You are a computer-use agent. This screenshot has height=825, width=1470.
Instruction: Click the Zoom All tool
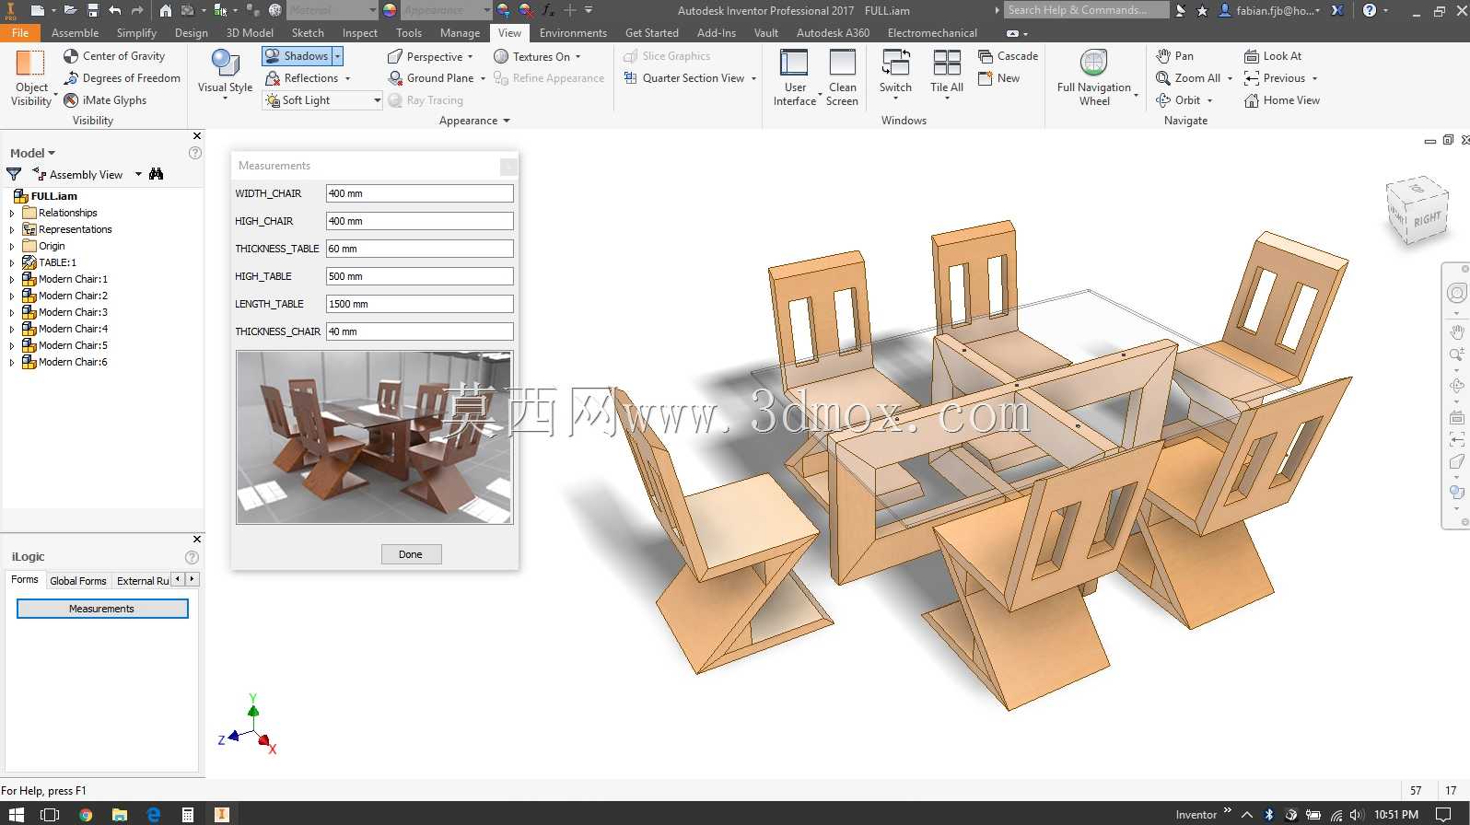click(1188, 78)
